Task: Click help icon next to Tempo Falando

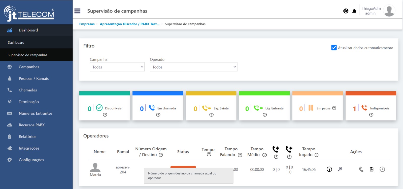Action: (x=240, y=155)
